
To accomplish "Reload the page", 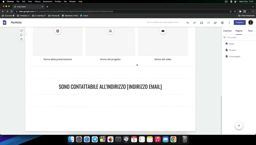I will [x=11, y=11].
